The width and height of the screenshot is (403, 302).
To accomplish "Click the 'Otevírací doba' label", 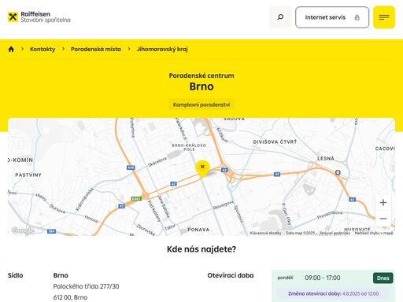I will tap(231, 275).
